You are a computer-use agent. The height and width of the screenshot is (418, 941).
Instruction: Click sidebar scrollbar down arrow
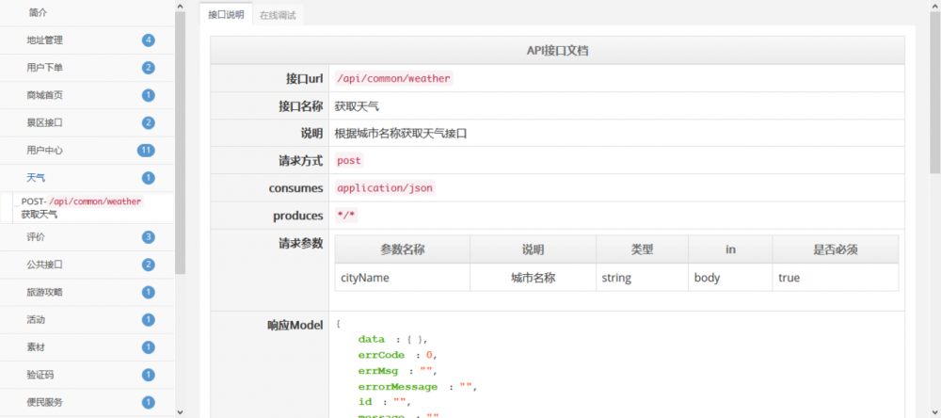pos(180,412)
